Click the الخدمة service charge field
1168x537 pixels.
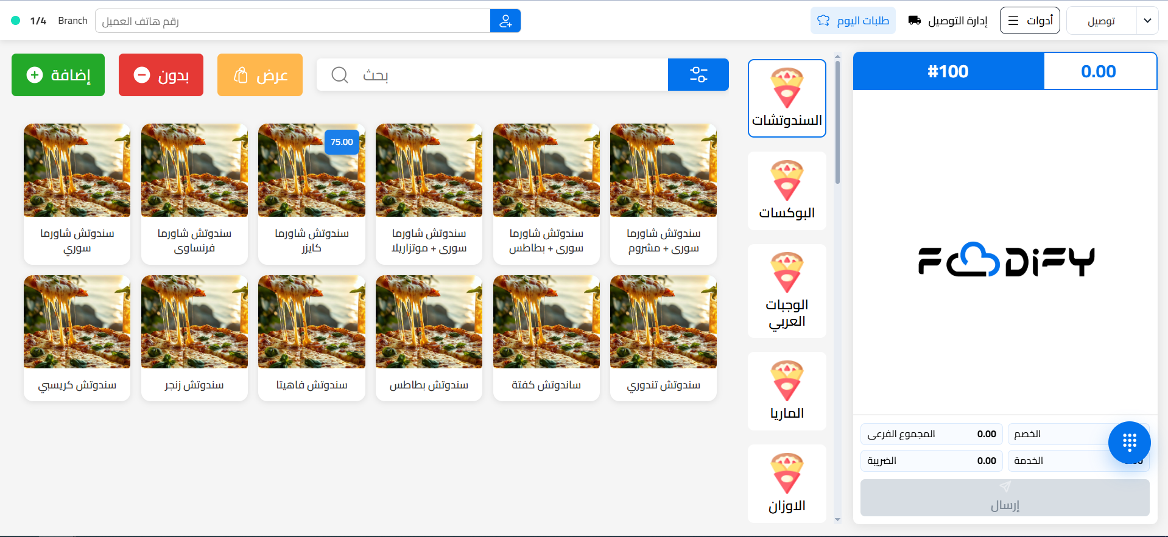coord(1078,461)
